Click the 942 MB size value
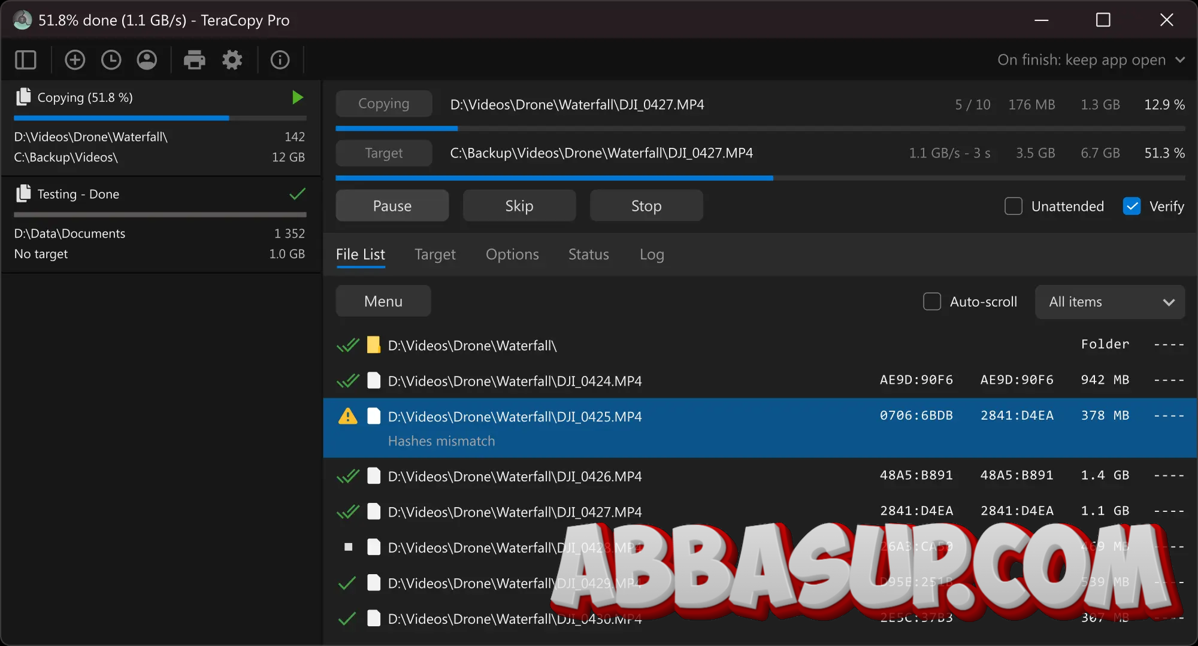1198x646 pixels. coord(1105,380)
